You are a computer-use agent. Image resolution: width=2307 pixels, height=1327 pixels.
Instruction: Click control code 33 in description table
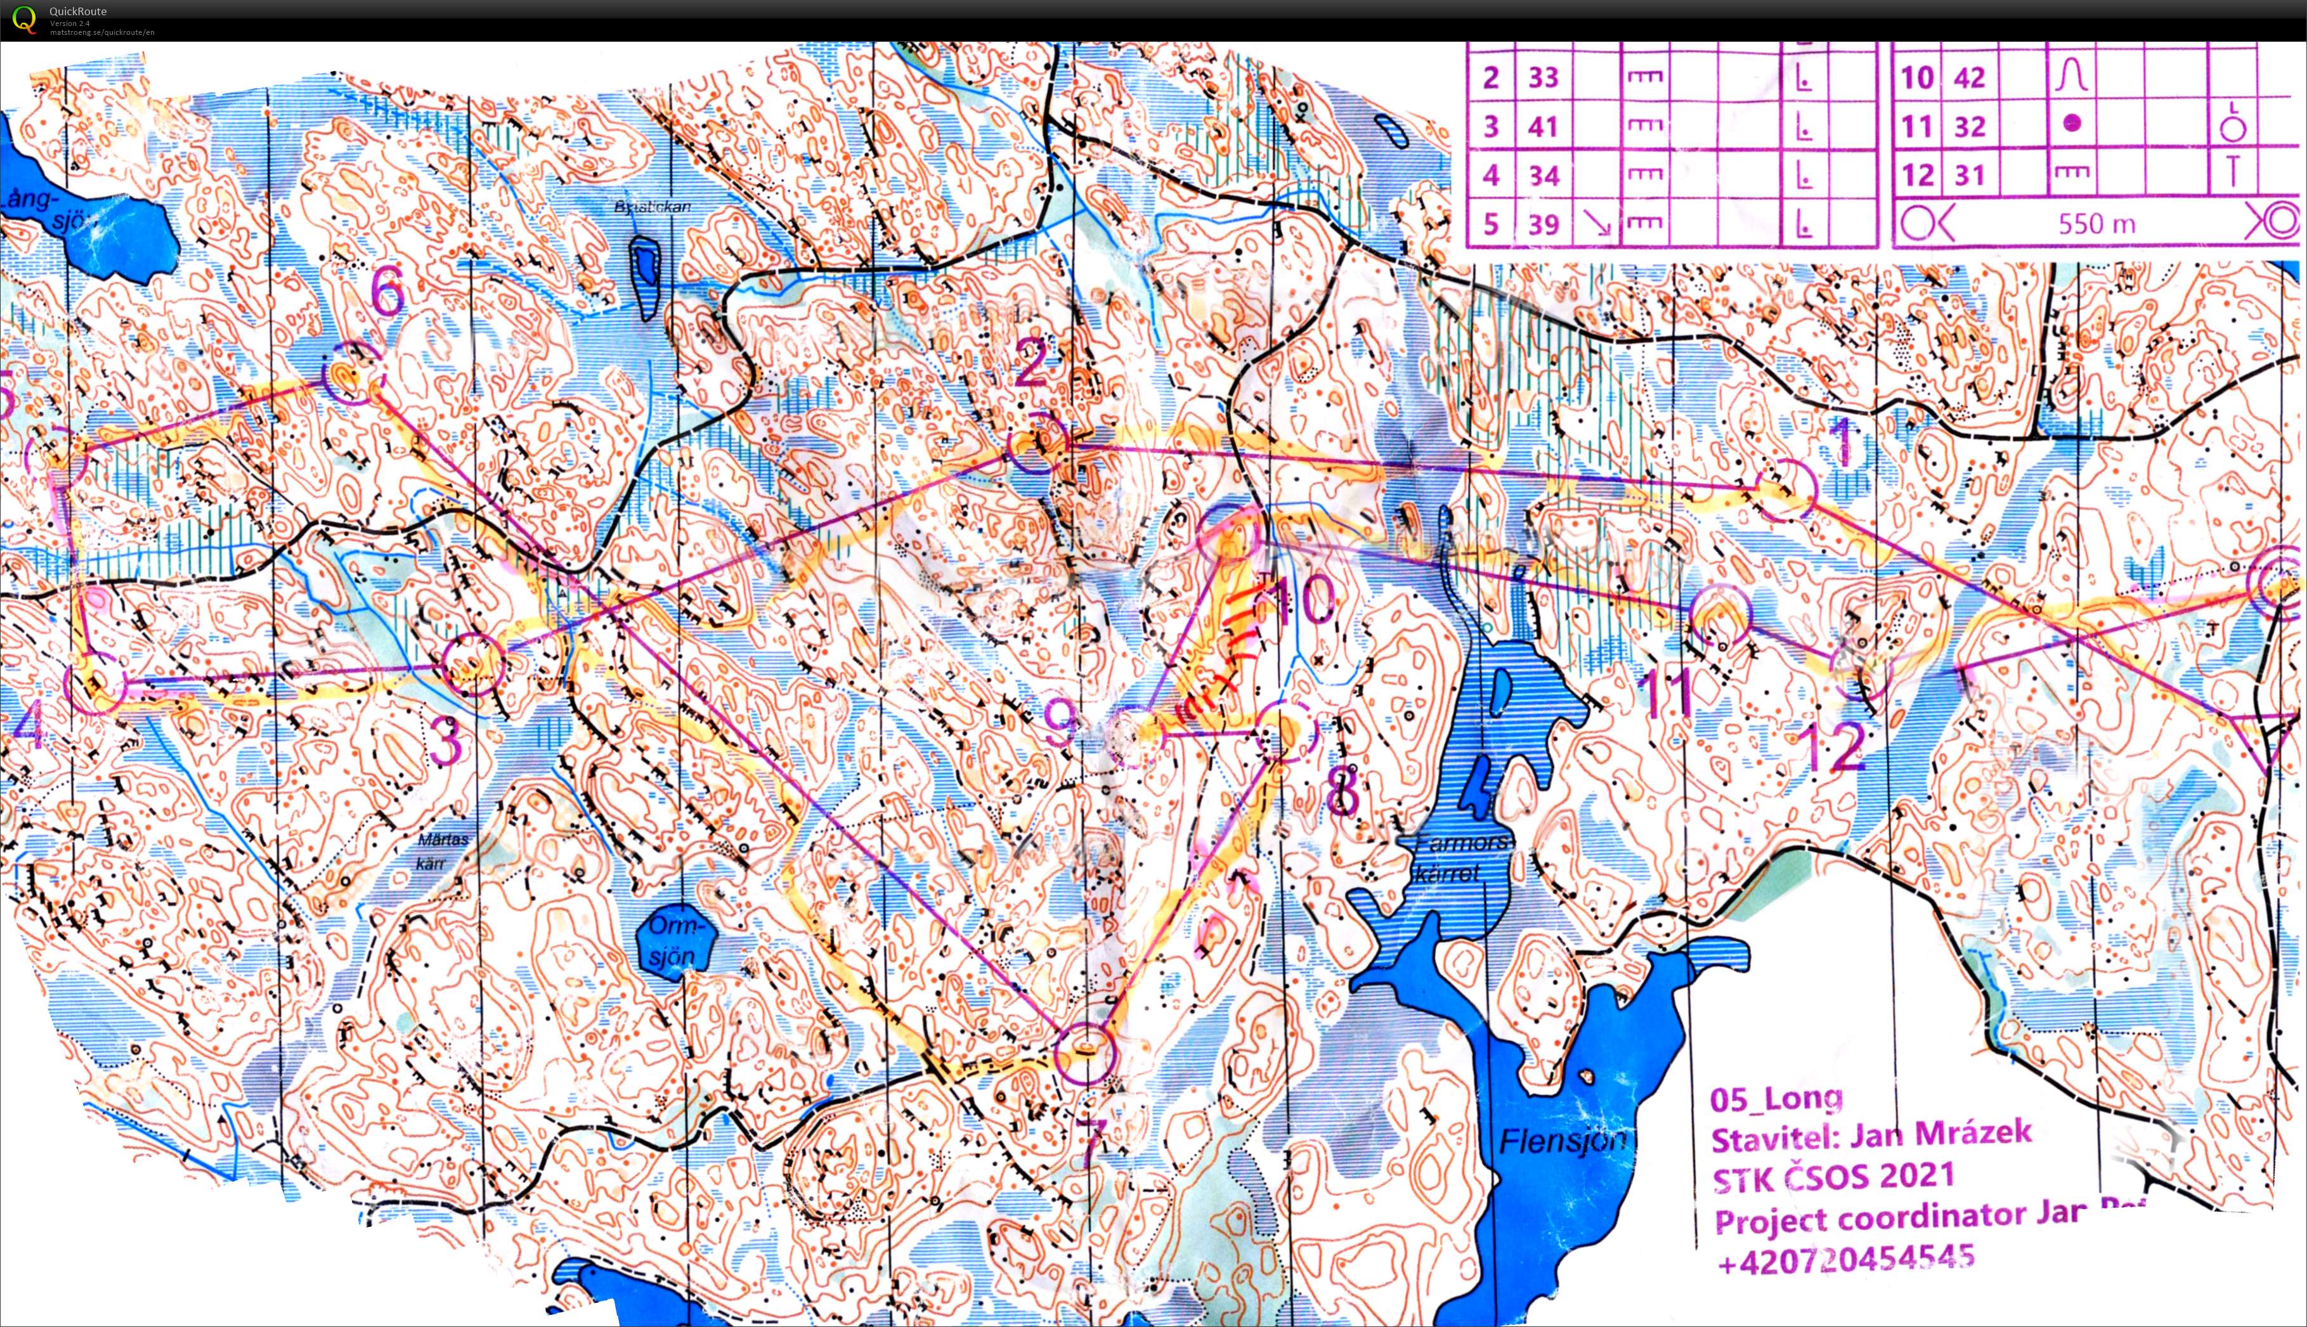pyautogui.click(x=1543, y=77)
